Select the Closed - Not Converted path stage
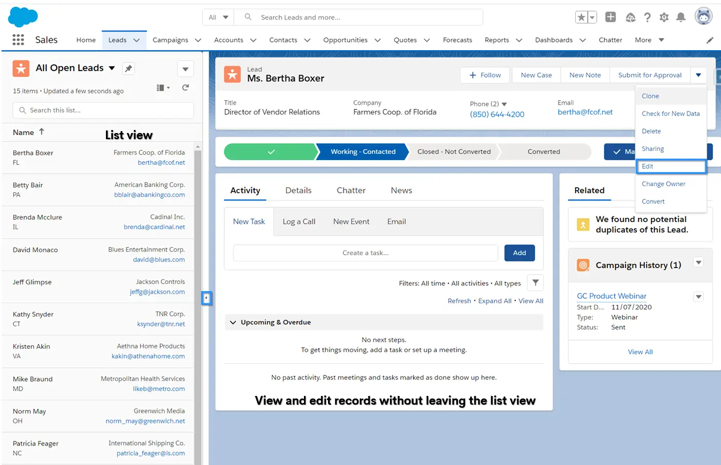 coord(454,151)
